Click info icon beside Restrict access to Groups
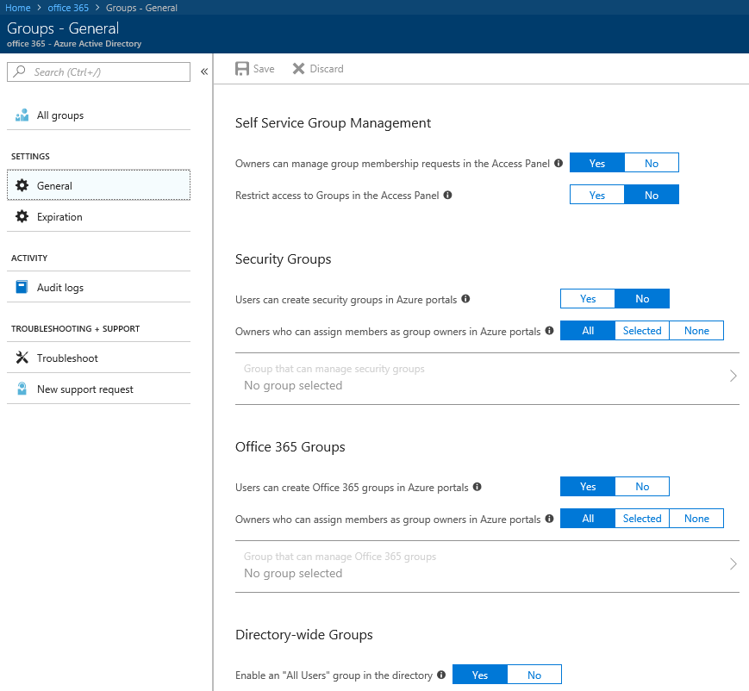 447,196
